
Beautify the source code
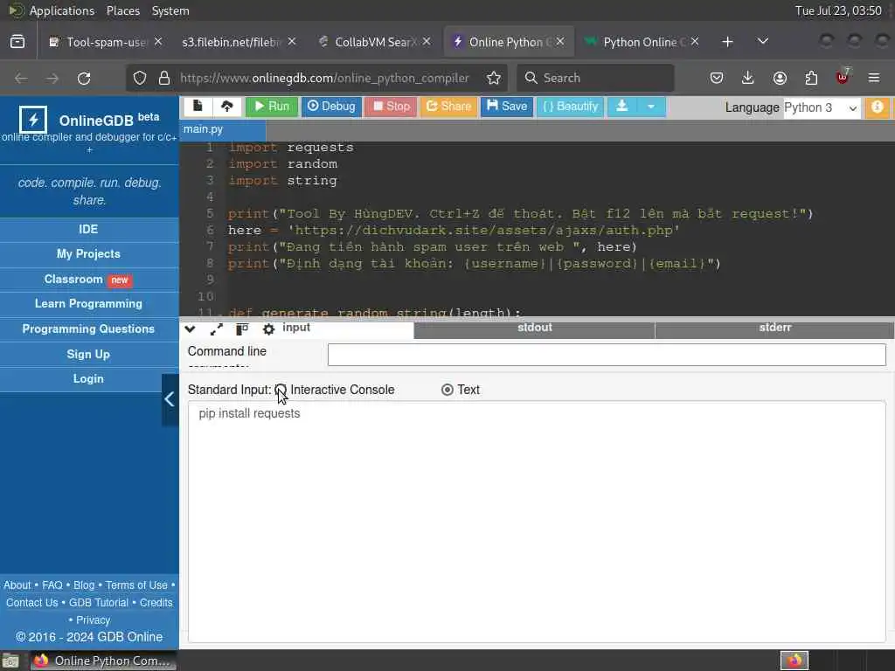pos(570,106)
